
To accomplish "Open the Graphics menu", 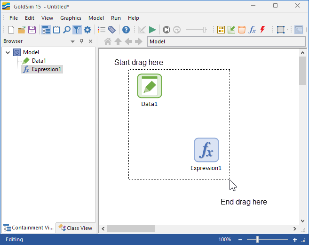I will pos(71,18).
